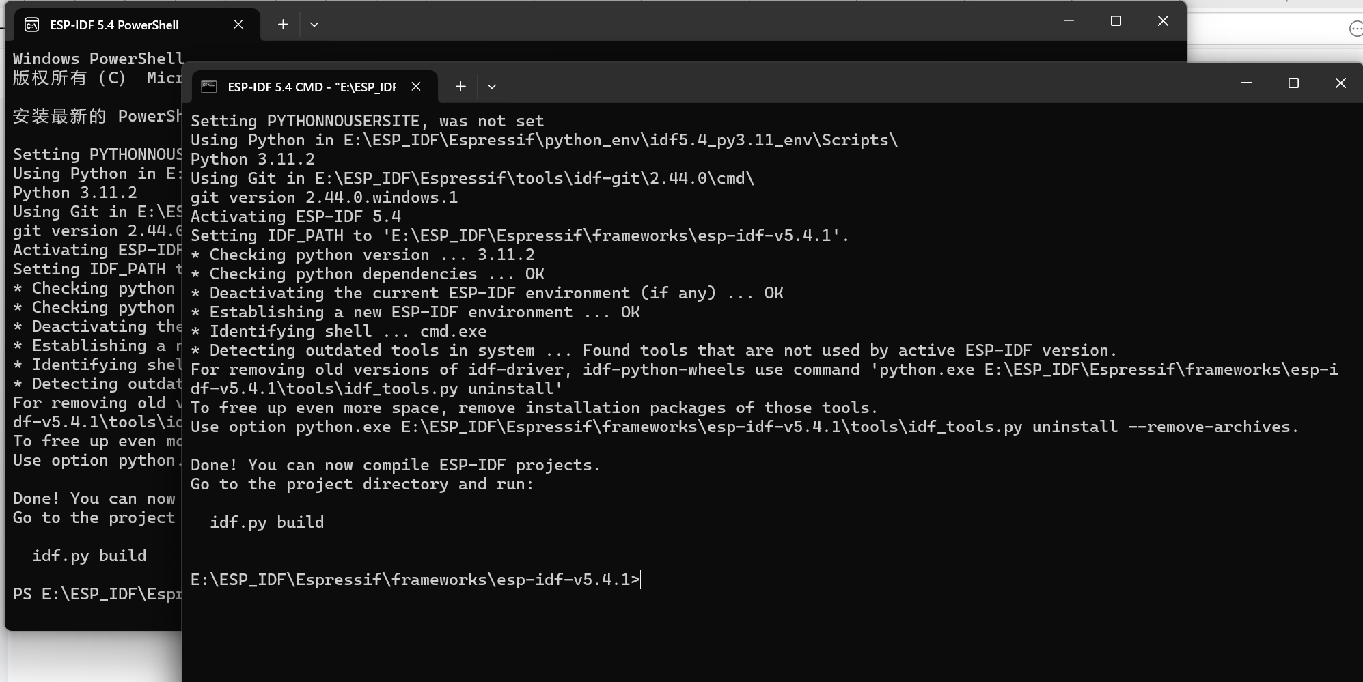Close the ESP-IDF 5.4 PowerShell tab
This screenshot has height=682, width=1363.
click(x=238, y=25)
